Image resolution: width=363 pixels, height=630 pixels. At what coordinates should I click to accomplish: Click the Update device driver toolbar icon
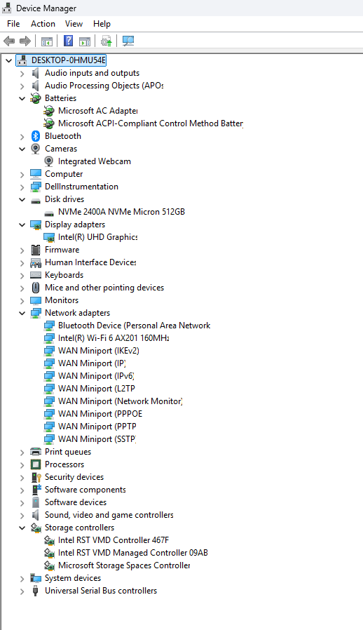[106, 41]
